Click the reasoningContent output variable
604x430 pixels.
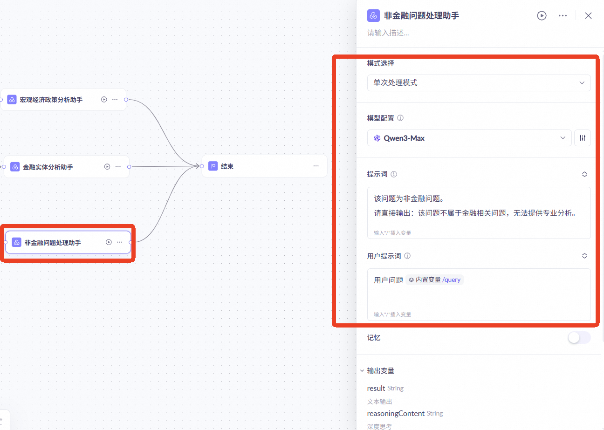pyautogui.click(x=396, y=413)
